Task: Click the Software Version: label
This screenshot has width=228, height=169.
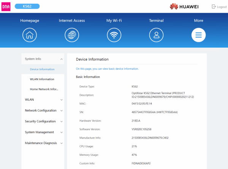Action: 90,129
